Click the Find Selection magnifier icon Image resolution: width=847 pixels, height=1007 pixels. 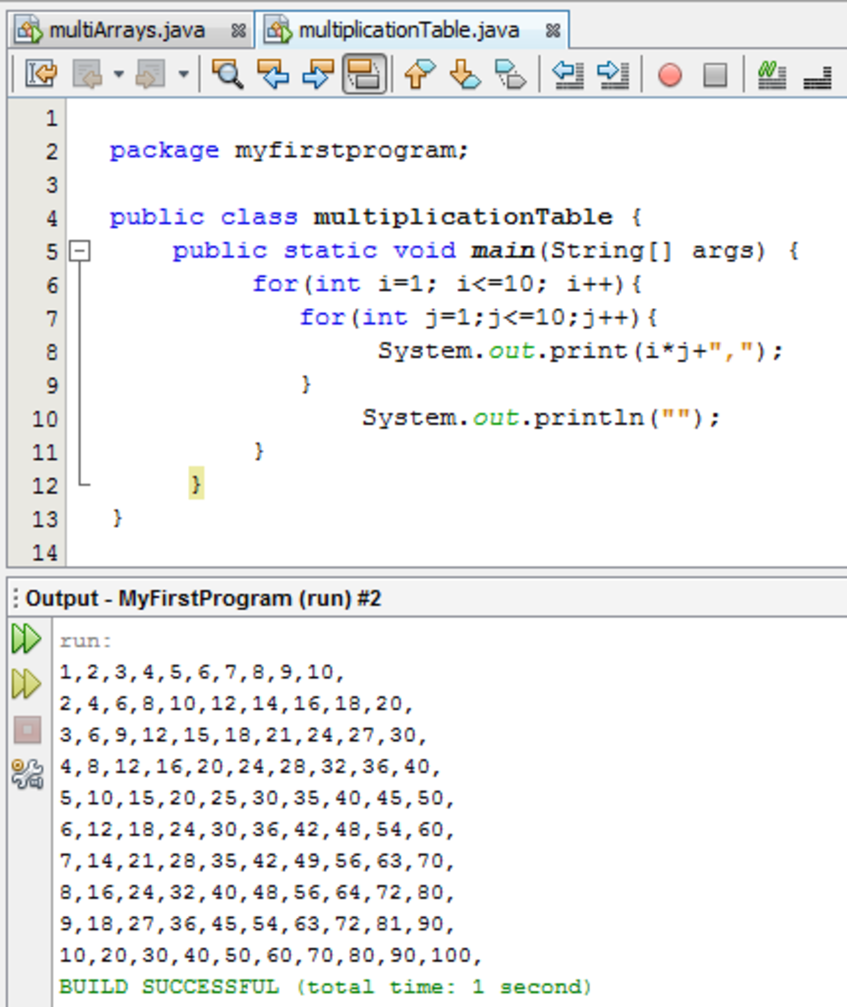pyautogui.click(x=226, y=75)
